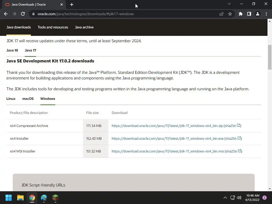Screen dimensions: 272x204
Task: Open sha256 external link for MSI installer
Action: pyautogui.click(x=240, y=151)
